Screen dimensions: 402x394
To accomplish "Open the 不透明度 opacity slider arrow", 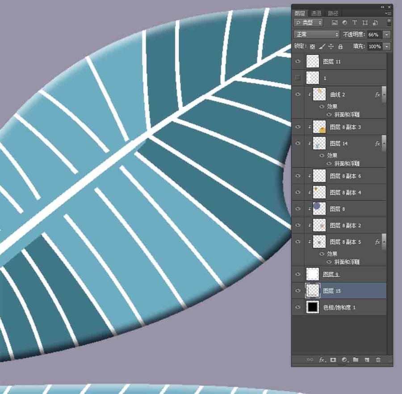I will pyautogui.click(x=387, y=34).
